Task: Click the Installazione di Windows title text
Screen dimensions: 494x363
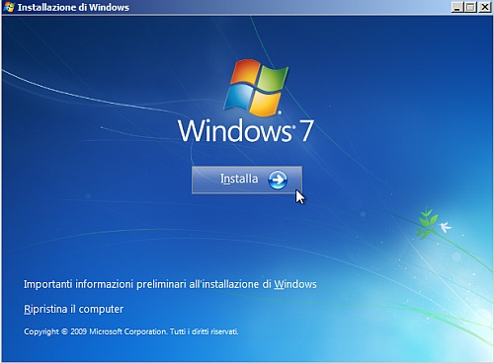Action: pyautogui.click(x=73, y=7)
